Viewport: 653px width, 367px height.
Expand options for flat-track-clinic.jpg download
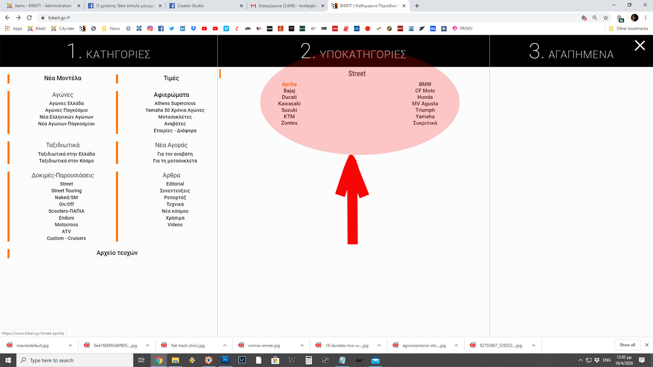(224, 345)
